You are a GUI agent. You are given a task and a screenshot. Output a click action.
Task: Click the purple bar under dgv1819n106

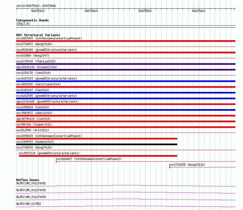126,70
